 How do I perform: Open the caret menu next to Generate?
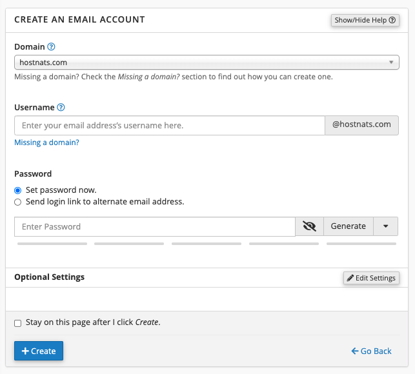tap(385, 226)
